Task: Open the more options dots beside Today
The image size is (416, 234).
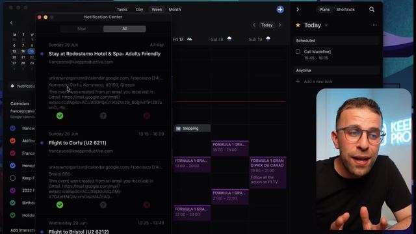Action: coord(374,25)
